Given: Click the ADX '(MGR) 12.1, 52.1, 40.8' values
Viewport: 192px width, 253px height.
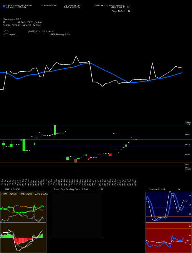Looking at the screenshot, I should tap(41, 31).
